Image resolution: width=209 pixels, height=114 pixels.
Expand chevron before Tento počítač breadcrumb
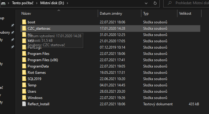point(8,3)
